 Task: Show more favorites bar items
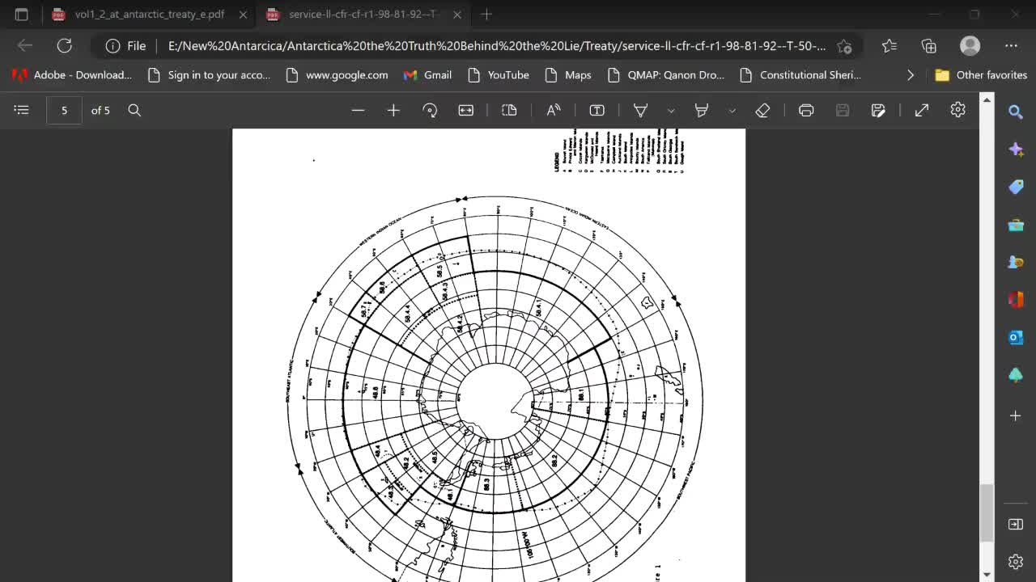coord(911,75)
